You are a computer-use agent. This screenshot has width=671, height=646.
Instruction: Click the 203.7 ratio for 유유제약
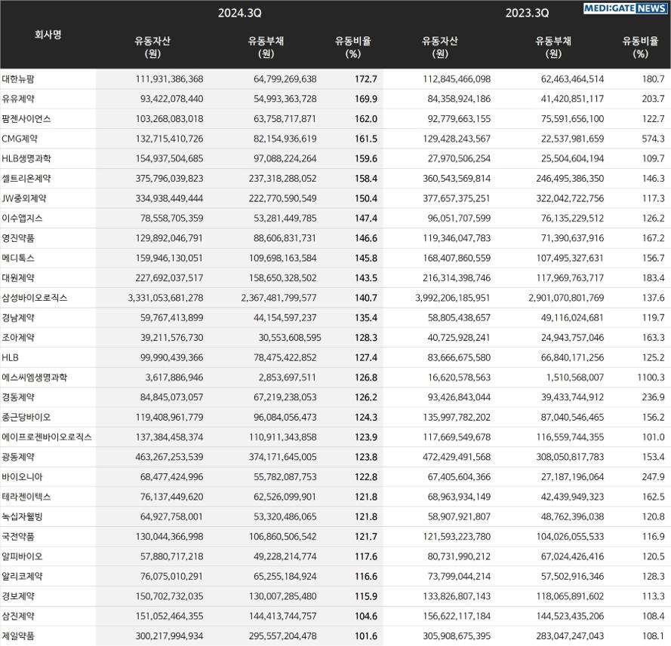tap(653, 99)
